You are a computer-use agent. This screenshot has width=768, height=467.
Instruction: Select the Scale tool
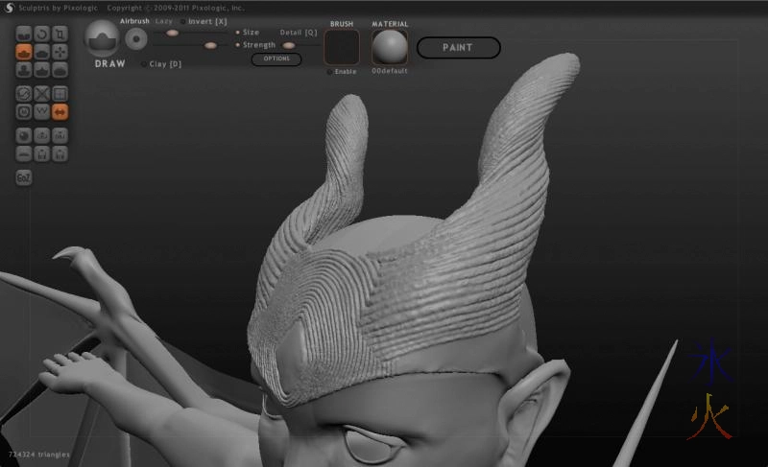coord(60,34)
